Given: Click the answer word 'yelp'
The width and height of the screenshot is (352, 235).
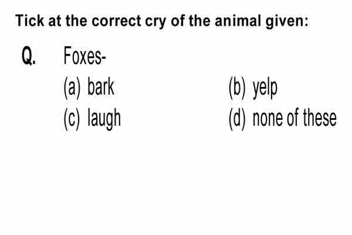Looking at the screenshot, I should point(265,89).
